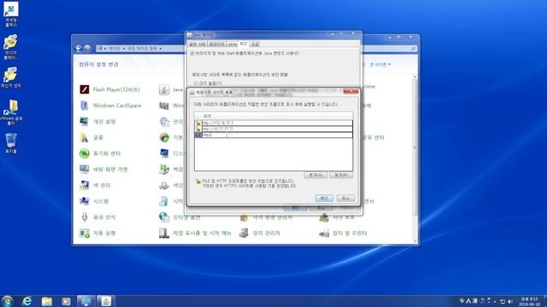Viewport: 547px width, 307px height.
Task: Open 자동 실행 autoplay icon
Action: coord(84,233)
